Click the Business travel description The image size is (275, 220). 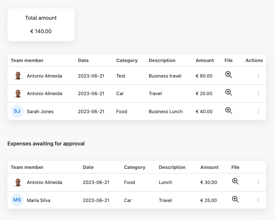pyautogui.click(x=165, y=76)
